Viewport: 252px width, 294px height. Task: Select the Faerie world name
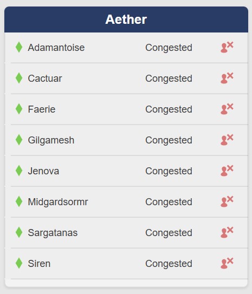[x=42, y=109]
